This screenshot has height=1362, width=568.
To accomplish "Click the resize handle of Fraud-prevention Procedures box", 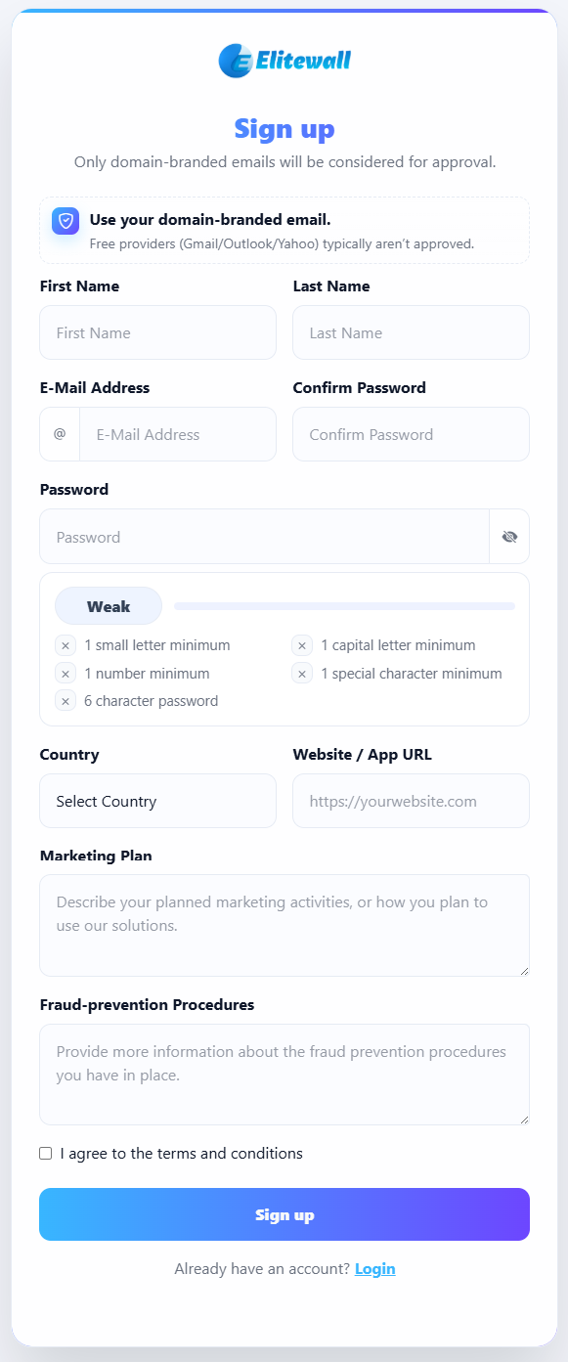I will [x=524, y=1120].
